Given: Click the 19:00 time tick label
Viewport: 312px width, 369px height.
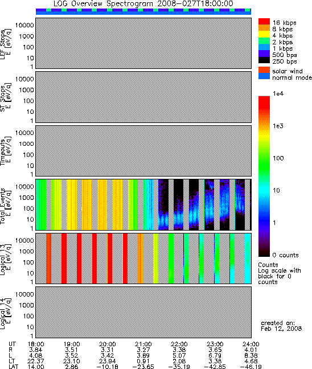Looking at the screenshot, I should click(x=72, y=345).
